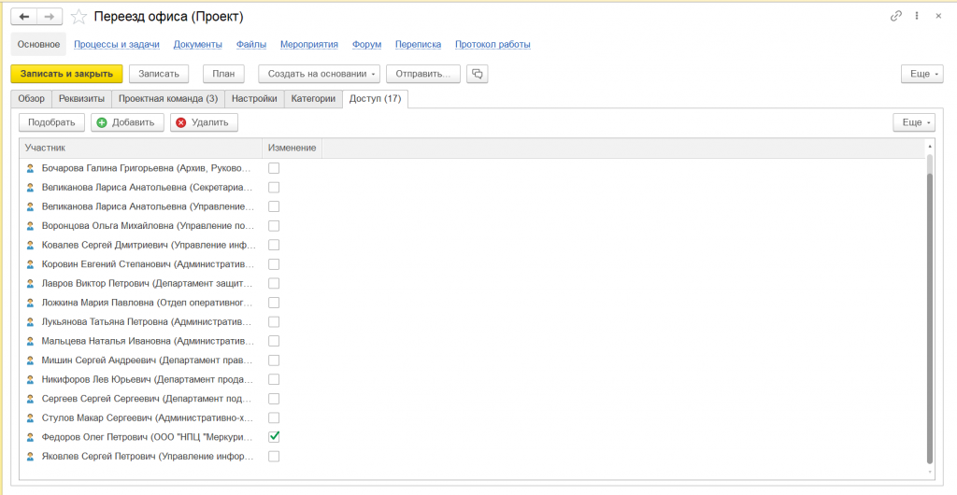957x495 pixels.
Task: Select row Никифоров Лев Юрьевич
Action: click(x=472, y=379)
